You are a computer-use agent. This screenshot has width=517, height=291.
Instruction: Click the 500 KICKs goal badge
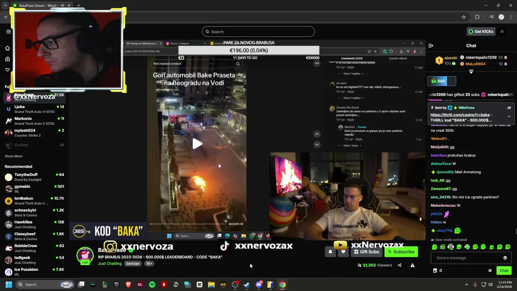tap(441, 81)
